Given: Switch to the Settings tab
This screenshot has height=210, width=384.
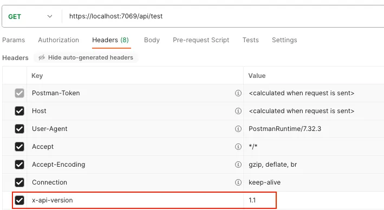Looking at the screenshot, I should 284,40.
